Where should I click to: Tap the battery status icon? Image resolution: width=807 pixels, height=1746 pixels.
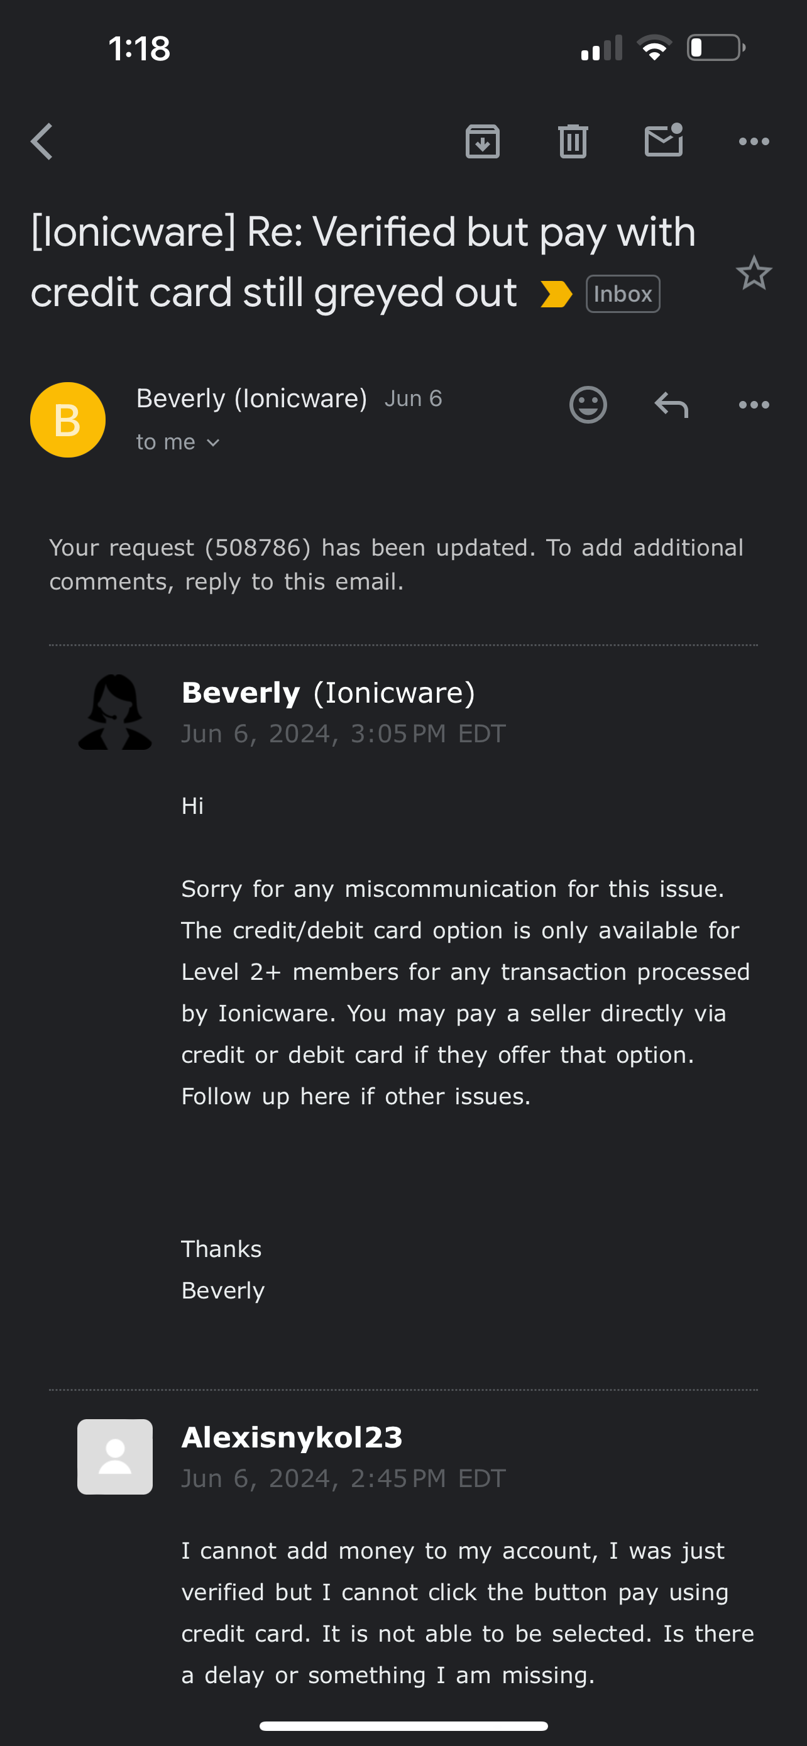tap(715, 48)
